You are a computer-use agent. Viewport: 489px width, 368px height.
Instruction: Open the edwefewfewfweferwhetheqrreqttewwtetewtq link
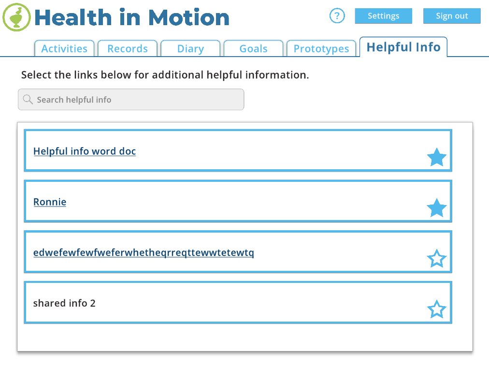tap(144, 252)
